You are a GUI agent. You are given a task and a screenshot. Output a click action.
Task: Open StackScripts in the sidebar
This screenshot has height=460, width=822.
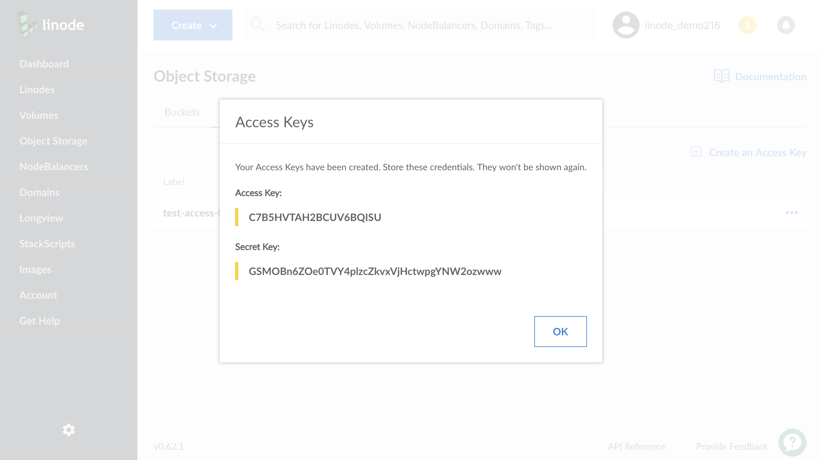[x=47, y=244]
